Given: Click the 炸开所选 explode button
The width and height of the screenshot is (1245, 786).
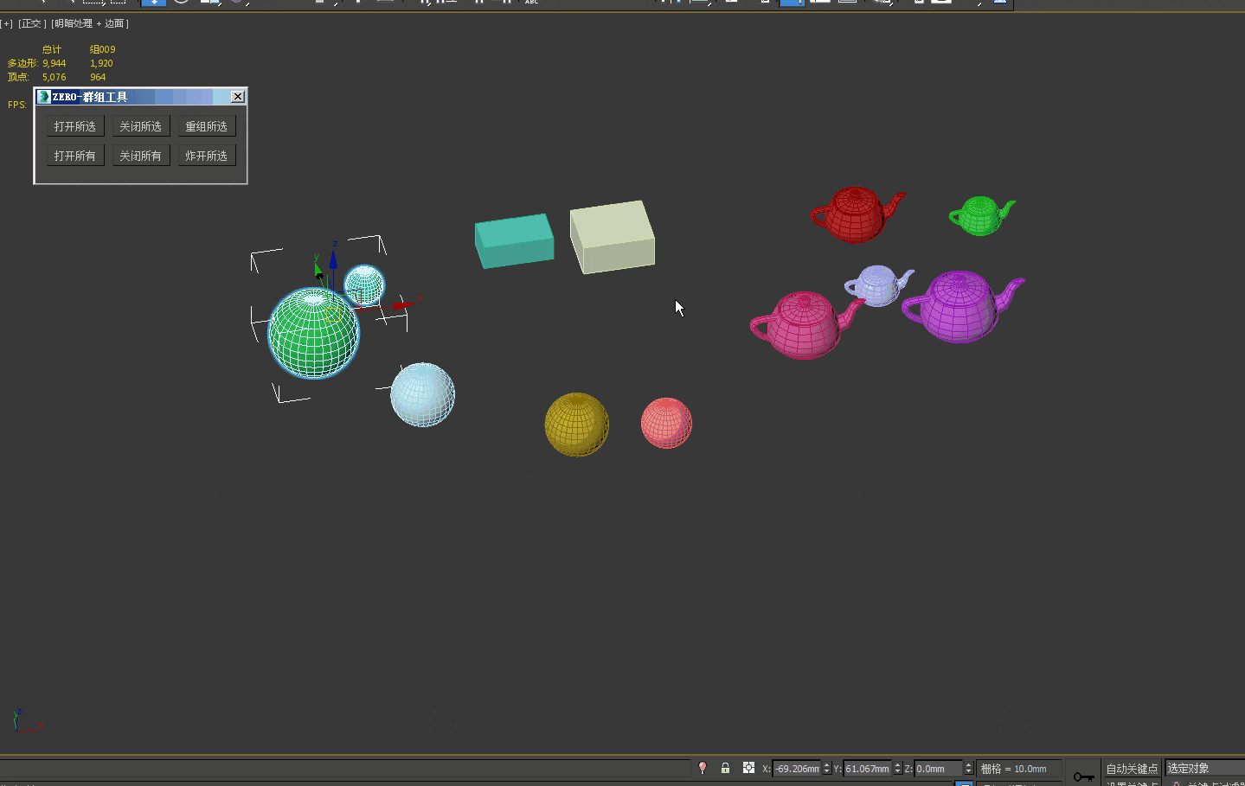Looking at the screenshot, I should [206, 156].
